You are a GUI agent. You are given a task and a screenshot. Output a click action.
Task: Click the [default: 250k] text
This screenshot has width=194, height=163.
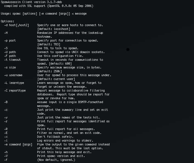tap(49, 71)
